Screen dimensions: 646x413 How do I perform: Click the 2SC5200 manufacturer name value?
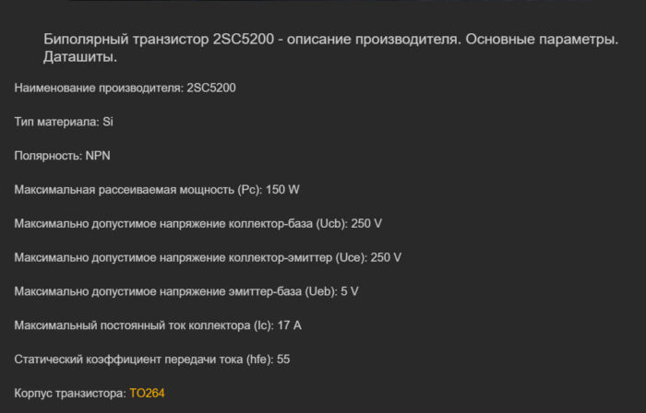[211, 88]
